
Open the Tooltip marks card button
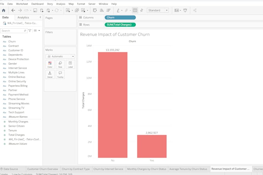[x=60, y=75]
